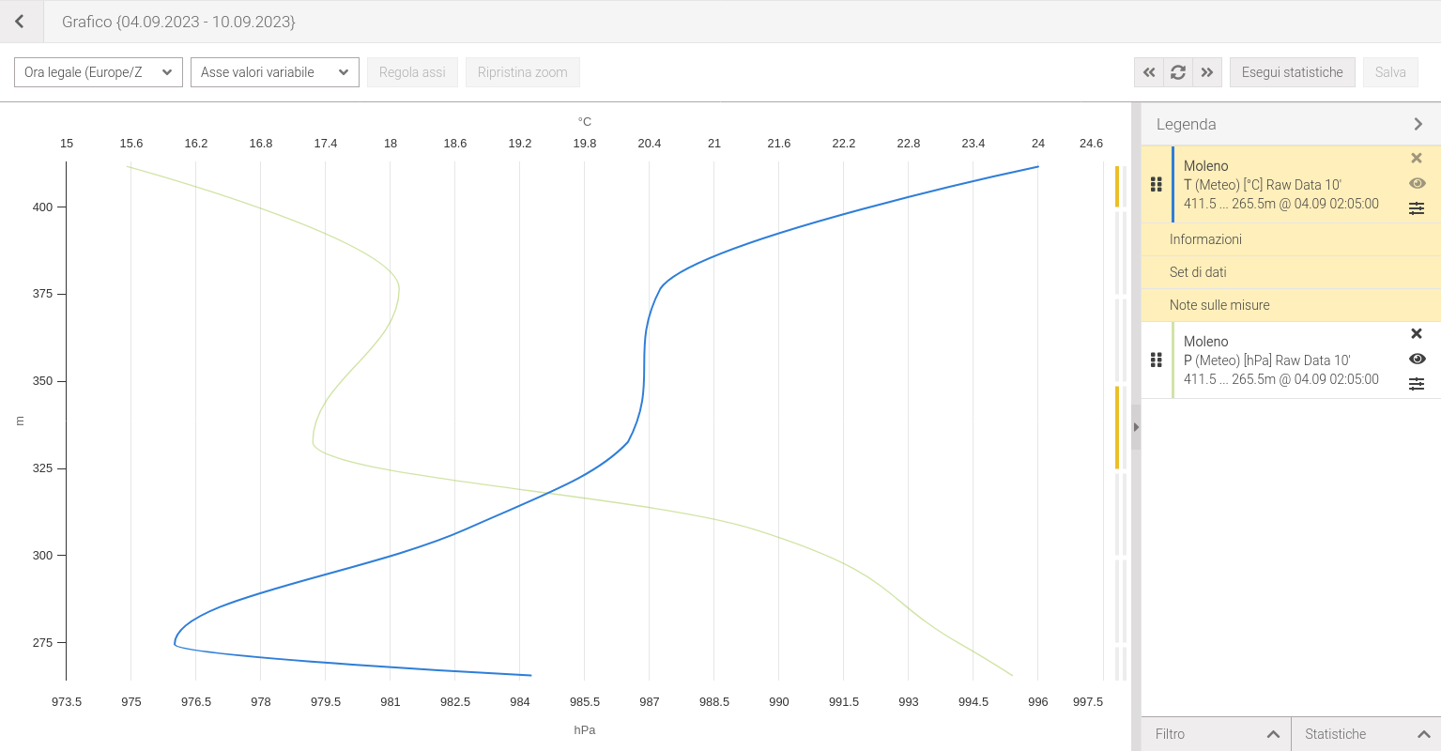This screenshot has height=751, width=1441.
Task: Click the upper yellow range marker bar
Action: tap(1117, 186)
